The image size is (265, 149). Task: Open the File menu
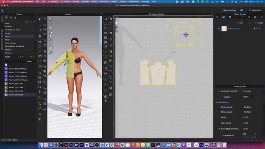[x=37, y=2]
